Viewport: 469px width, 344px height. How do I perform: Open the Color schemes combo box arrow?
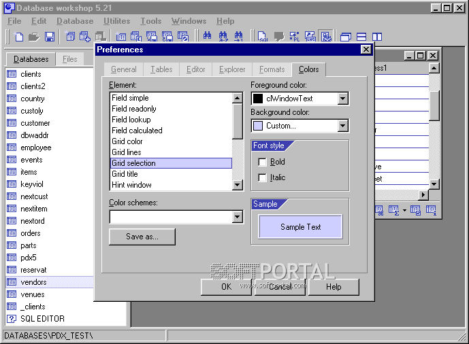coord(237,217)
